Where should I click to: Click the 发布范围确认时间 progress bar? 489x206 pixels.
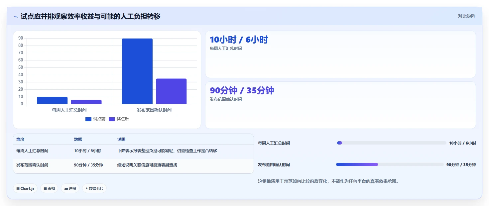coord(390,164)
